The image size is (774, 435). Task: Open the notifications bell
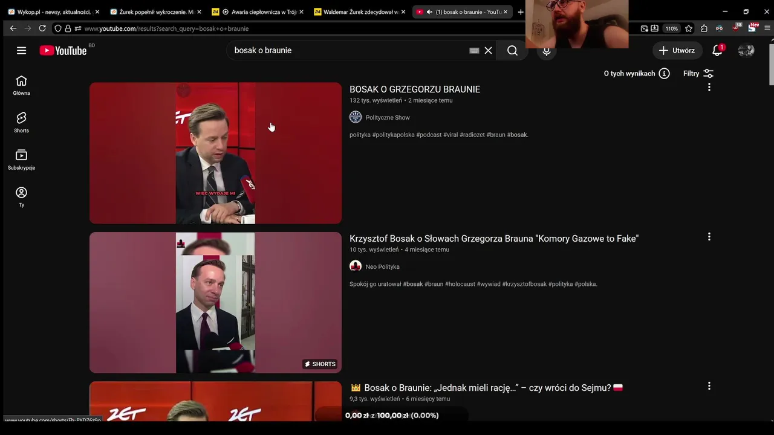717,51
